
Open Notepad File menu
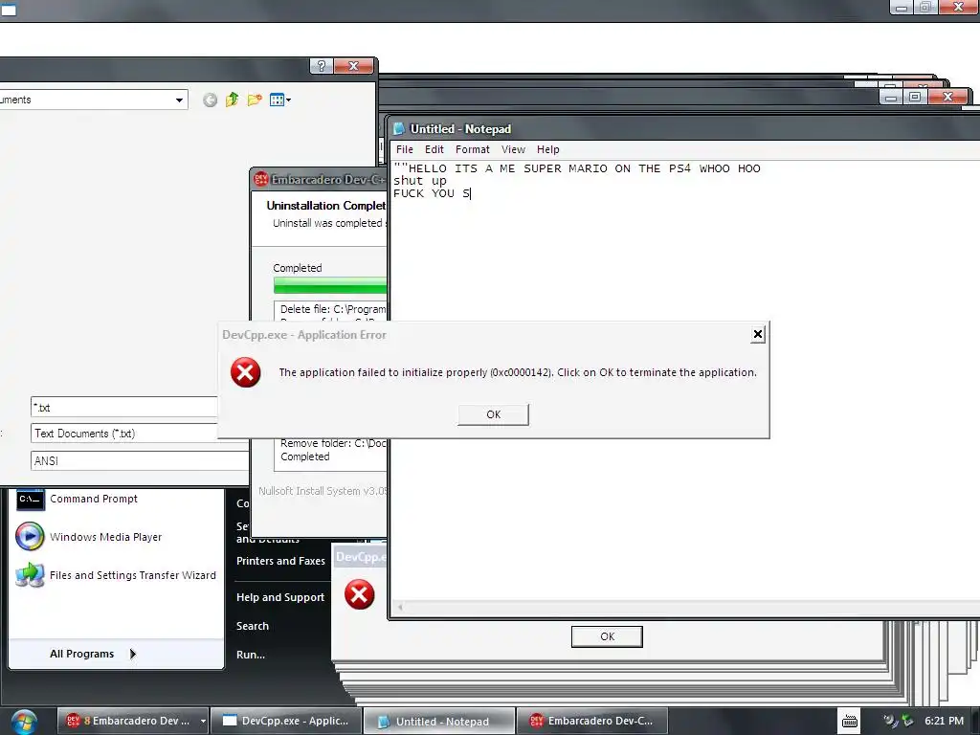[405, 149]
